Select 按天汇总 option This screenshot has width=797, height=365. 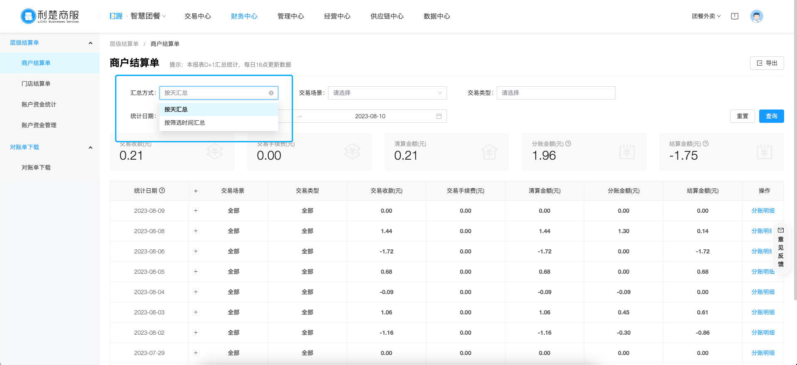click(219, 109)
